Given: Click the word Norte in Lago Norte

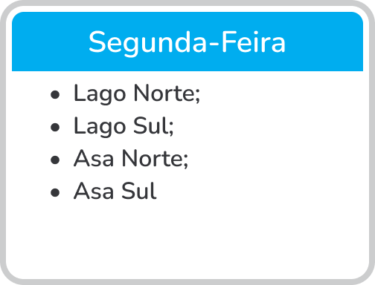Looking at the screenshot, I should click(164, 93).
